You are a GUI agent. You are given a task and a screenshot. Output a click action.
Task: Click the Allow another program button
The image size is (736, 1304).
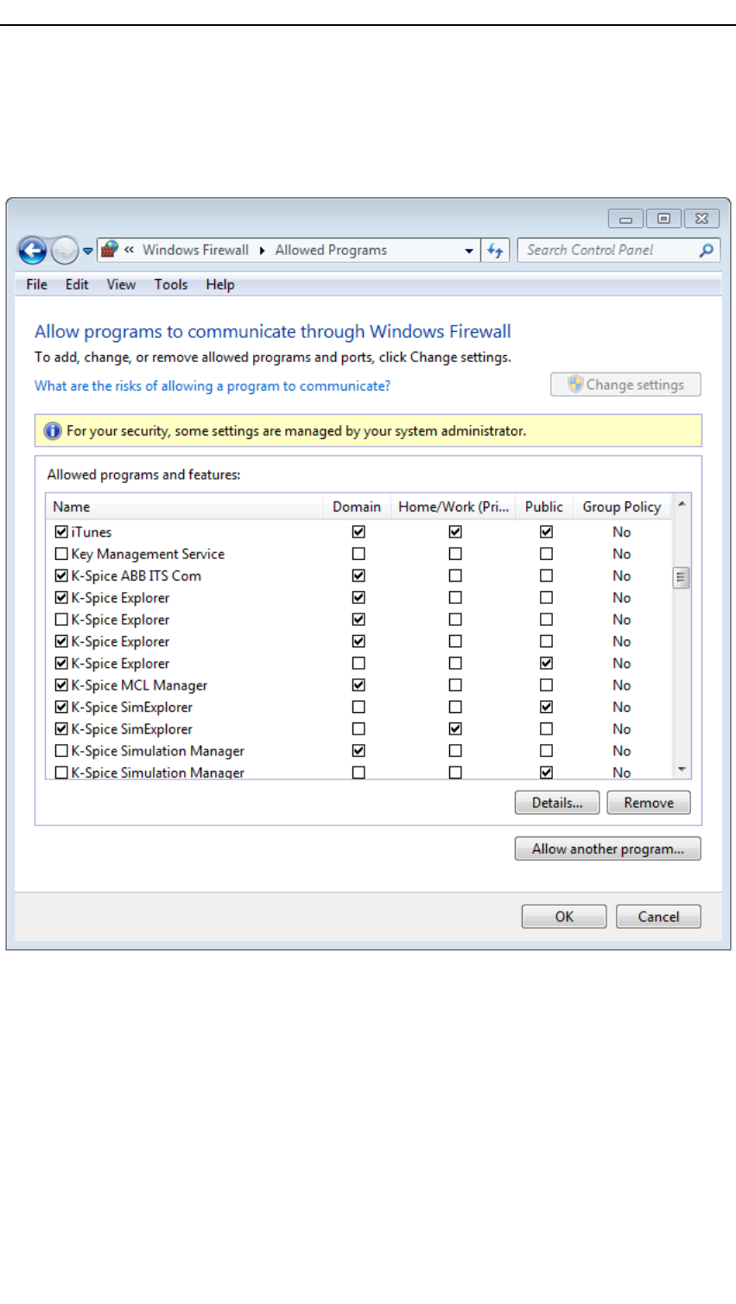(607, 849)
